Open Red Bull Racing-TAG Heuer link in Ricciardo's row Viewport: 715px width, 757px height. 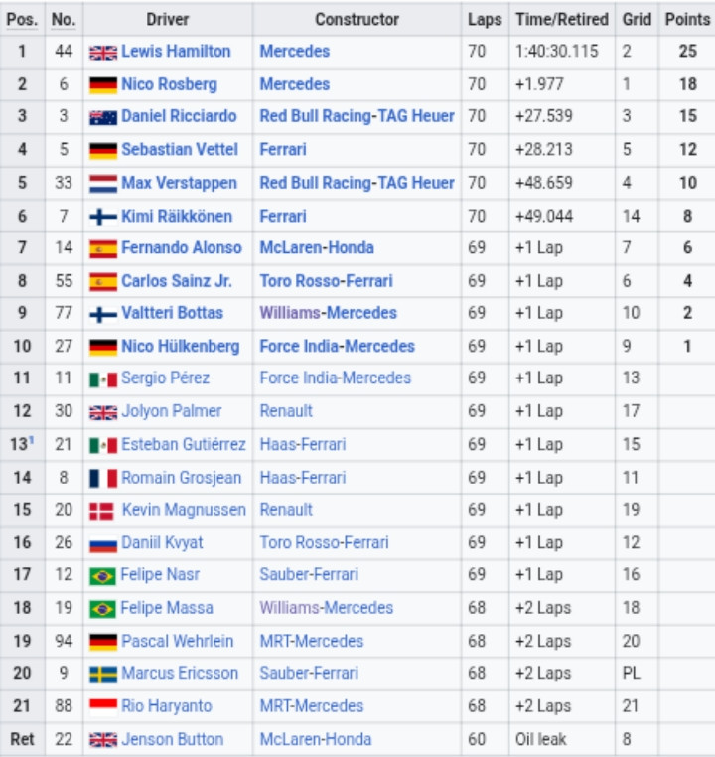pyautogui.click(x=357, y=116)
